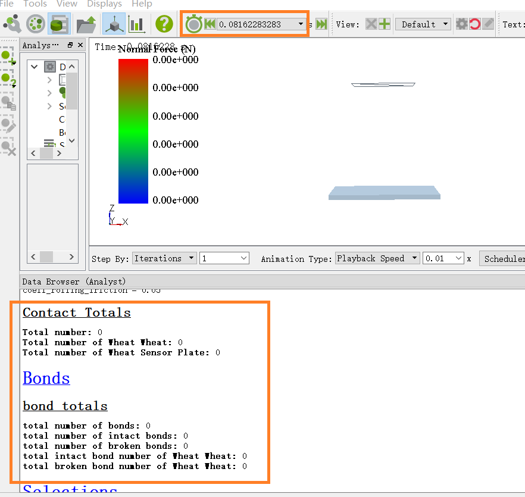The image size is (525, 497).
Task: Click add selection icon with green plus
Action: (8, 57)
